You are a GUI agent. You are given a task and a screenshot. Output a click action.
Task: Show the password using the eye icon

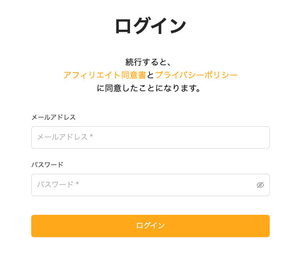click(260, 185)
